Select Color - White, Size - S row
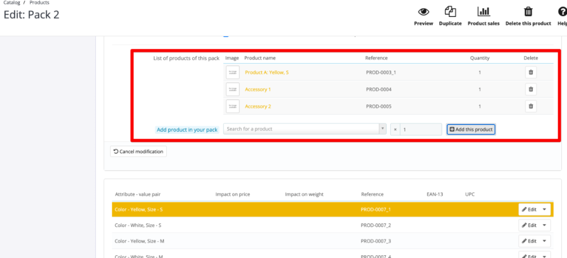The height and width of the screenshot is (258, 567). click(331, 225)
